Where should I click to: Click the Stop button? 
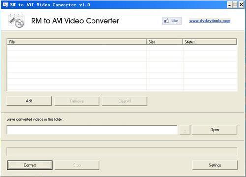pos(77,165)
